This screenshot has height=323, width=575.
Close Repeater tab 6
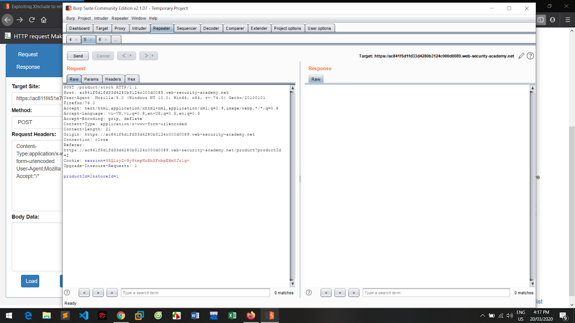106,40
